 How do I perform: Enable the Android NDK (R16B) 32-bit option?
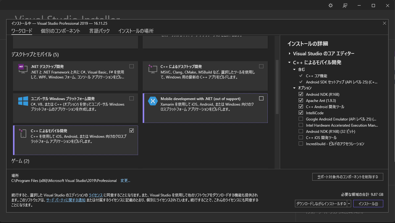pyautogui.click(x=301, y=131)
